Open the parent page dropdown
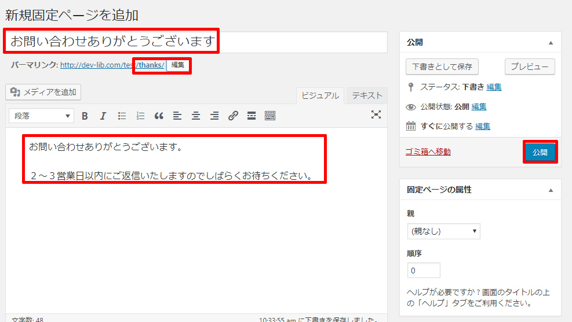This screenshot has width=572, height=322. tap(443, 231)
